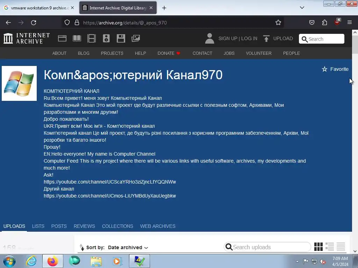Click the Search uploads field
Viewport: 358px width, 268px height.
click(x=267, y=247)
